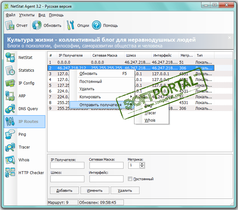Viewport: 238px width, 210px height.
Task: Choose Tracer in the submenu
Action: 152,113
